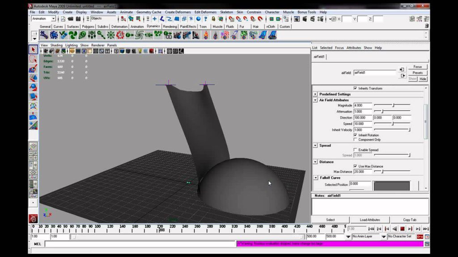The width and height of the screenshot is (458, 257).
Task: Click the Gravity field shelf icon
Action: point(92,35)
